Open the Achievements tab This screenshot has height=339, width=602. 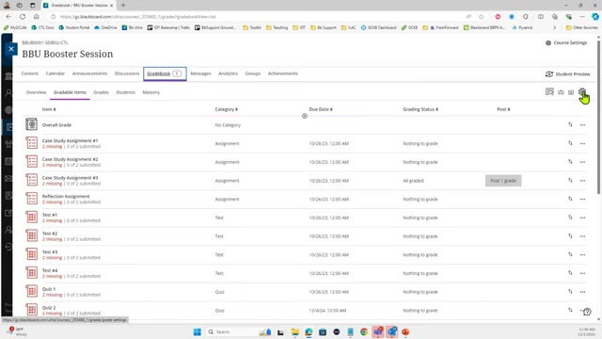tap(282, 73)
